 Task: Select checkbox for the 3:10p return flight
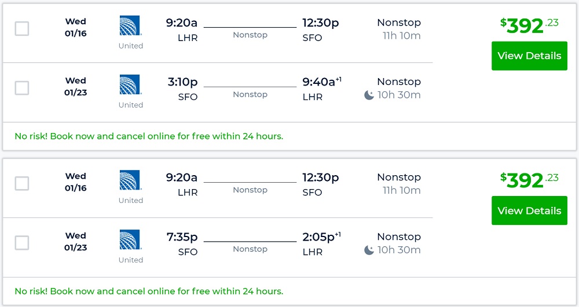click(22, 88)
